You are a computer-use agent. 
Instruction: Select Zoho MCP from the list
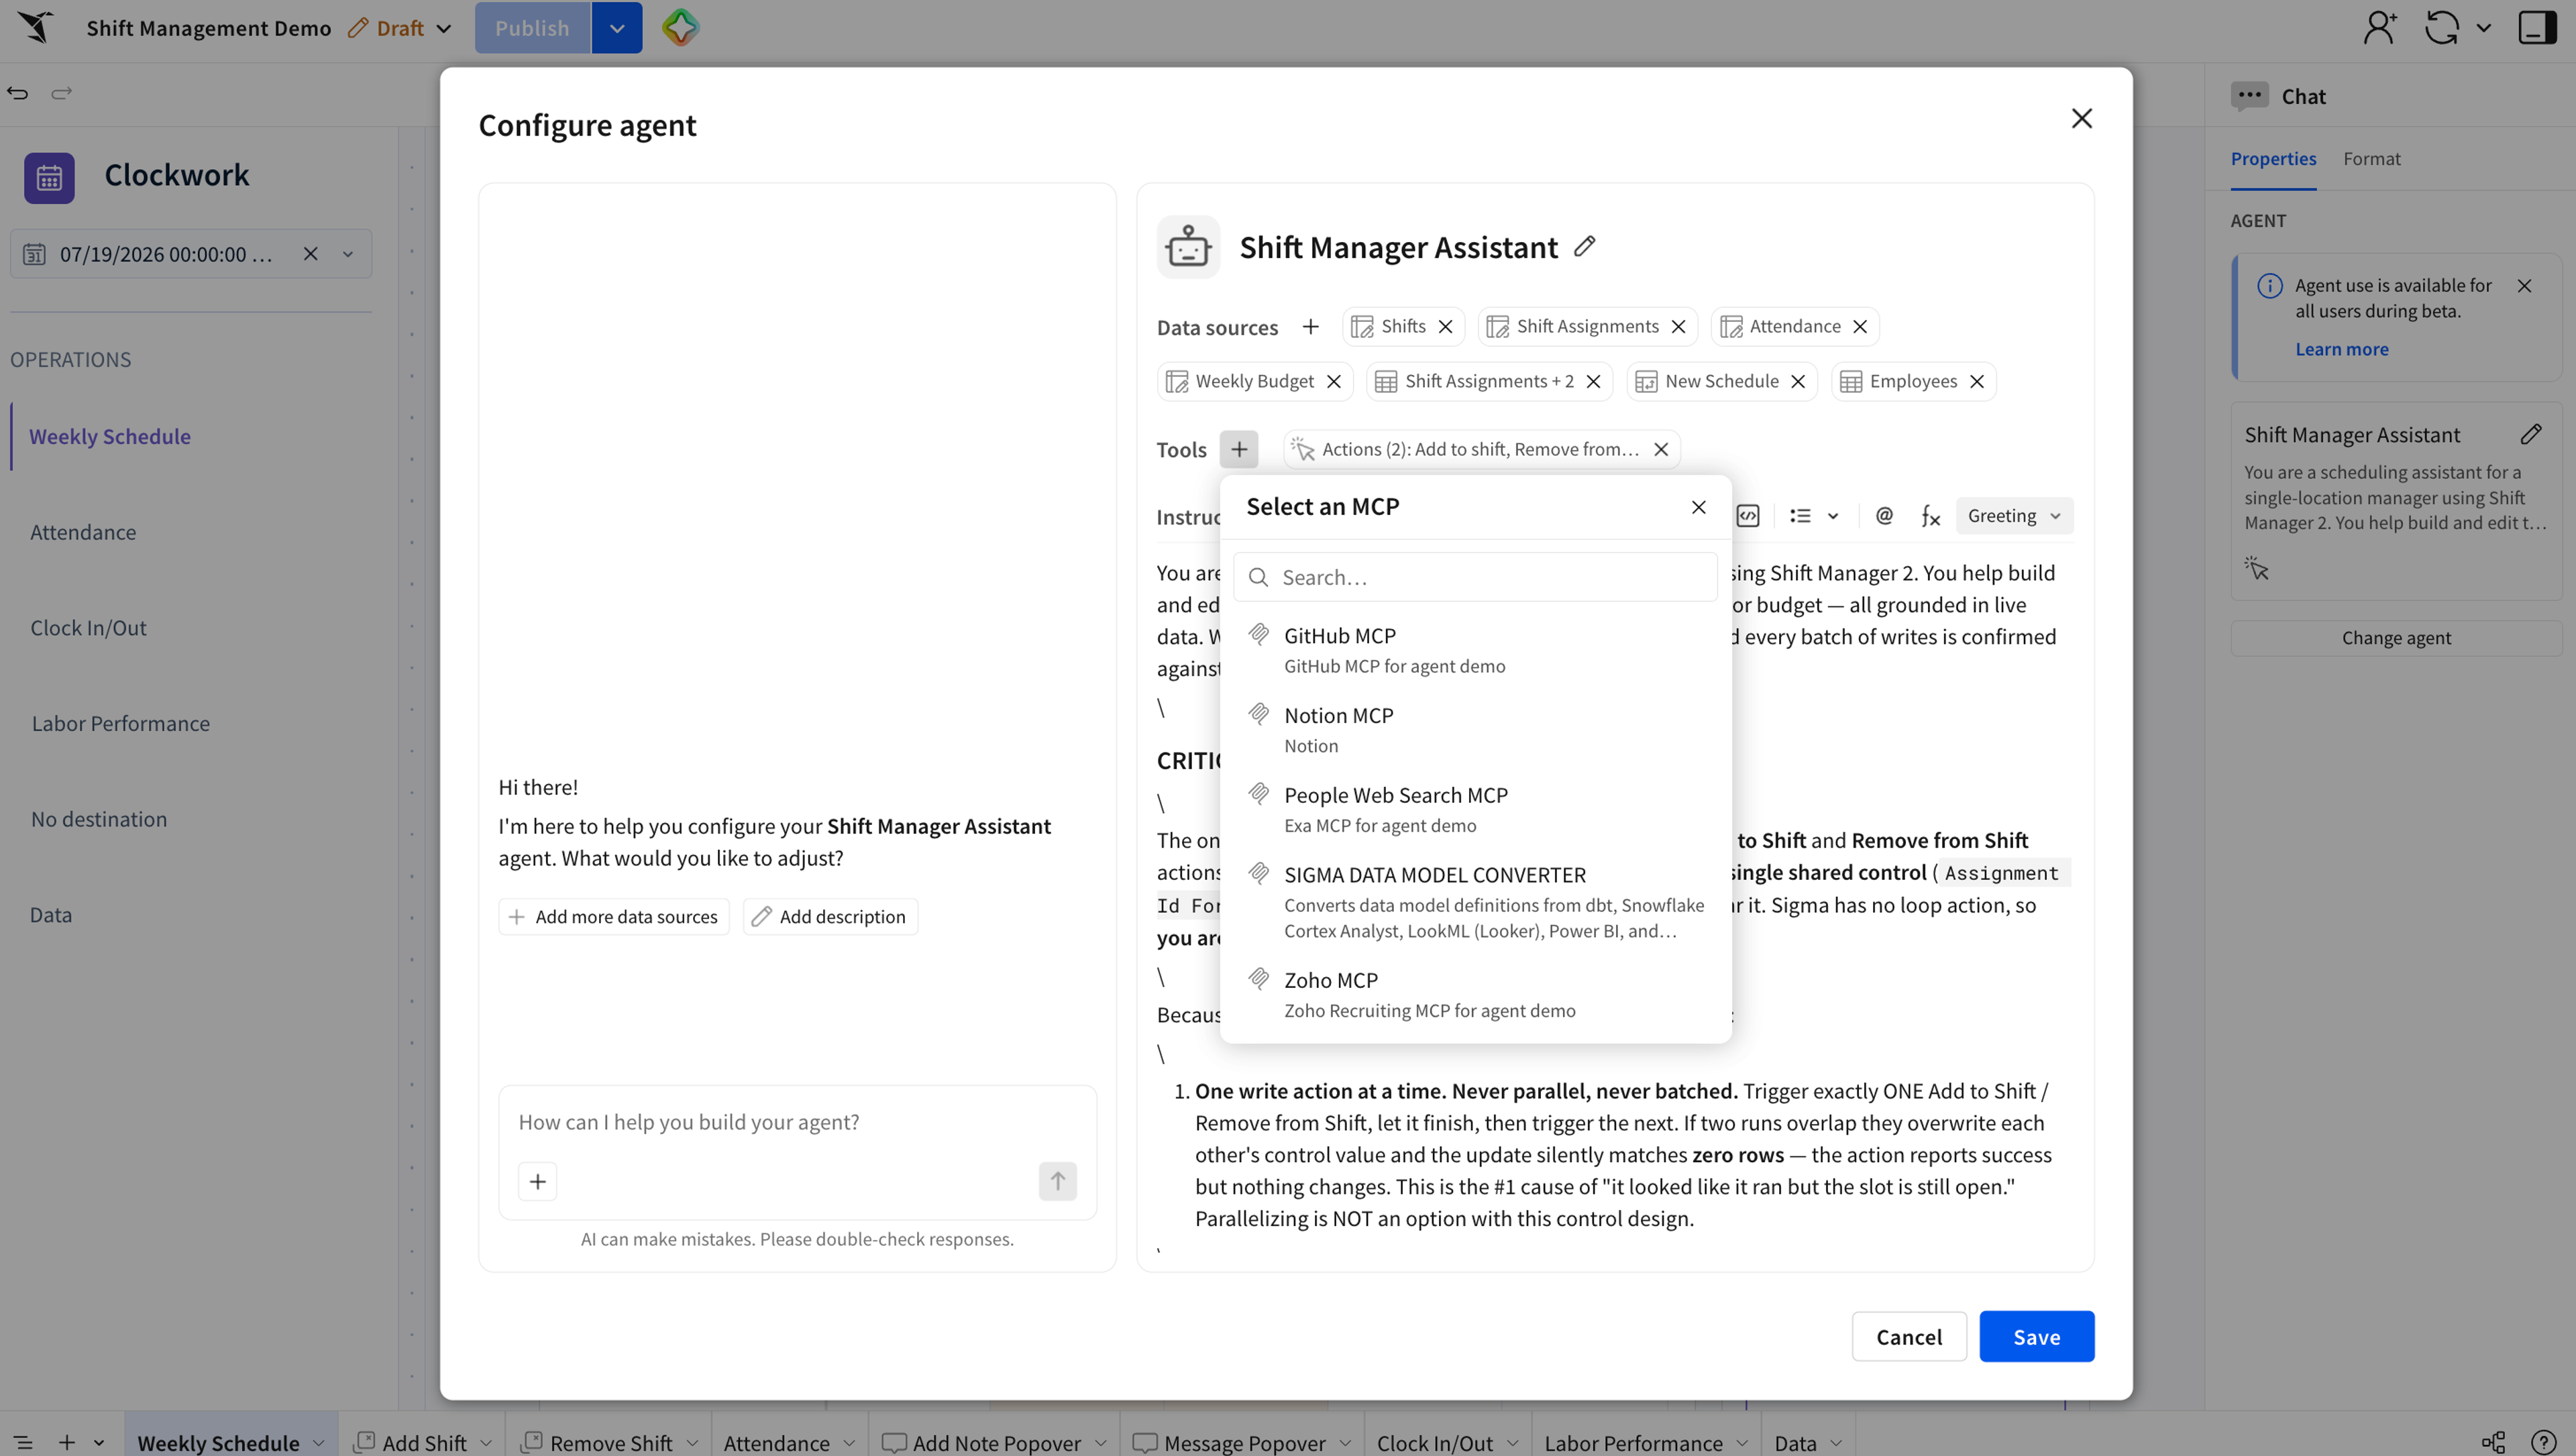point(1475,994)
